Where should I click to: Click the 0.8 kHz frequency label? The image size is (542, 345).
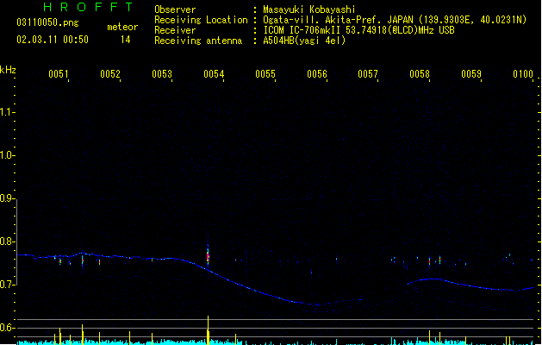[x=7, y=241]
